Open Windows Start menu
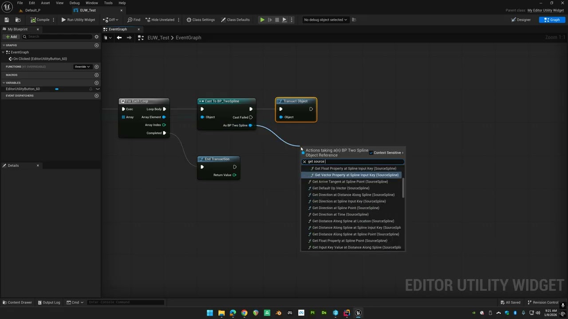The height and width of the screenshot is (319, 568). coord(209,313)
